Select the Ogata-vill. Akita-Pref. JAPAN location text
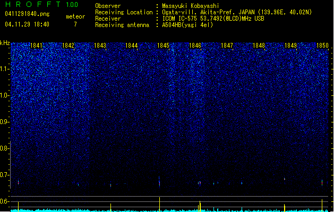This screenshot has height=212, width=334. [237, 12]
